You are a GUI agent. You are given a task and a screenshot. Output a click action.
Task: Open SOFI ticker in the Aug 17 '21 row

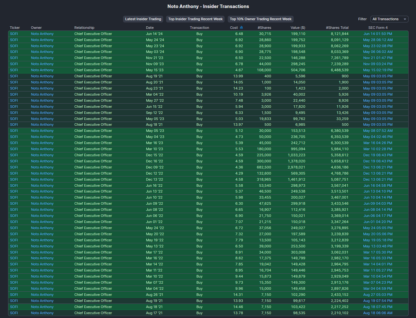pos(14,313)
